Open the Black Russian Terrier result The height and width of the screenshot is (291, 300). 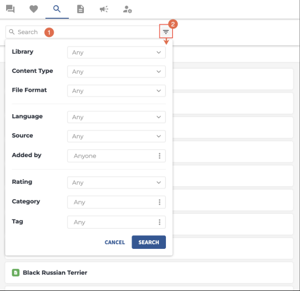click(149, 272)
